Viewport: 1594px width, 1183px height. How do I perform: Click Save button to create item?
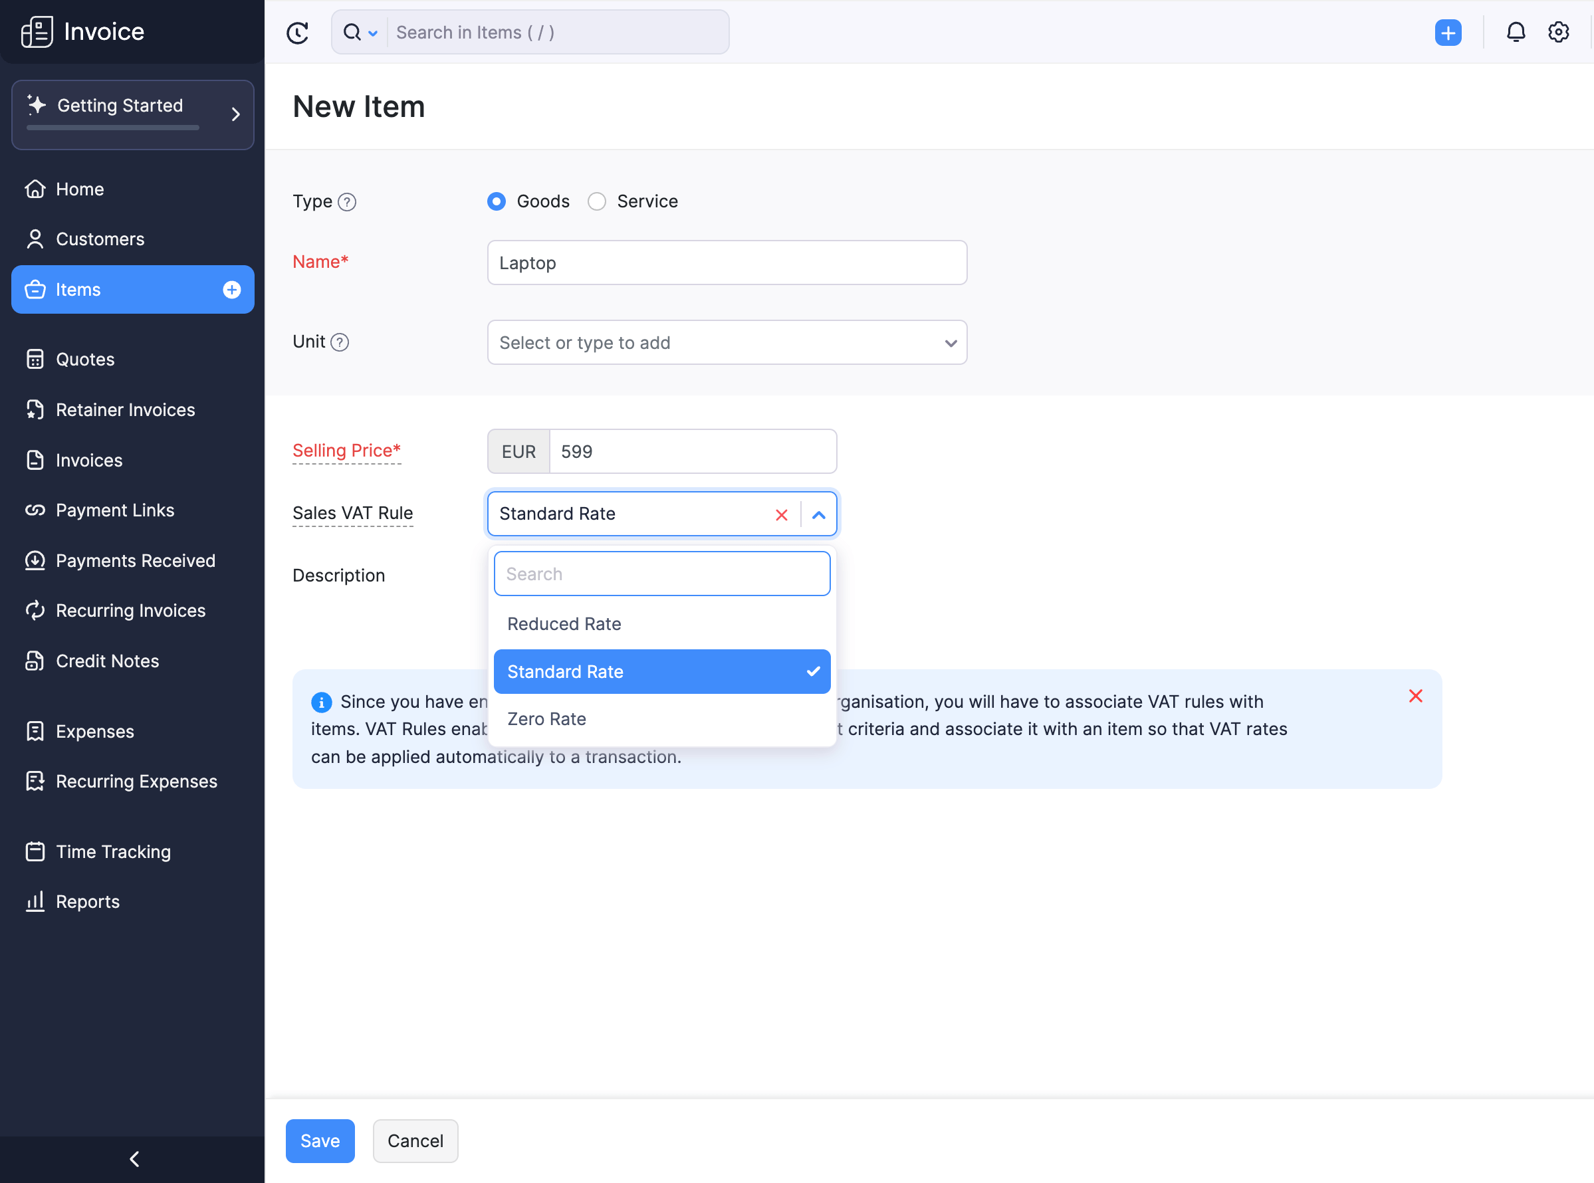click(x=320, y=1140)
